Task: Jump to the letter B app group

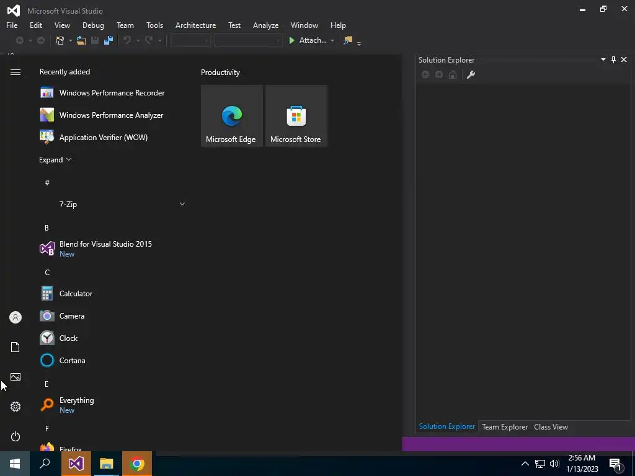Action: click(47, 228)
